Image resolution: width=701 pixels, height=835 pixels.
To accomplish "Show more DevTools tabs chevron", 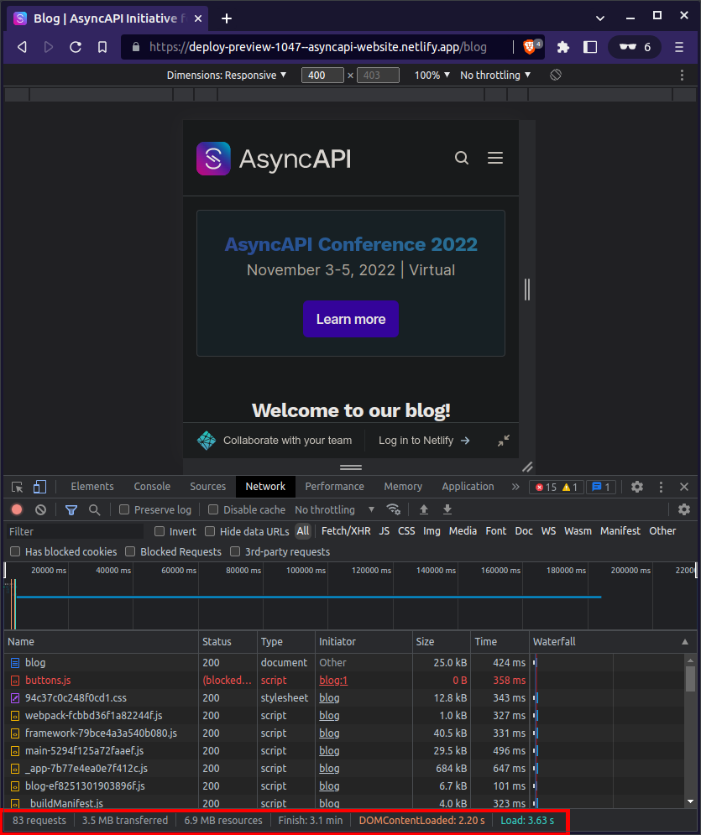I will click(515, 487).
